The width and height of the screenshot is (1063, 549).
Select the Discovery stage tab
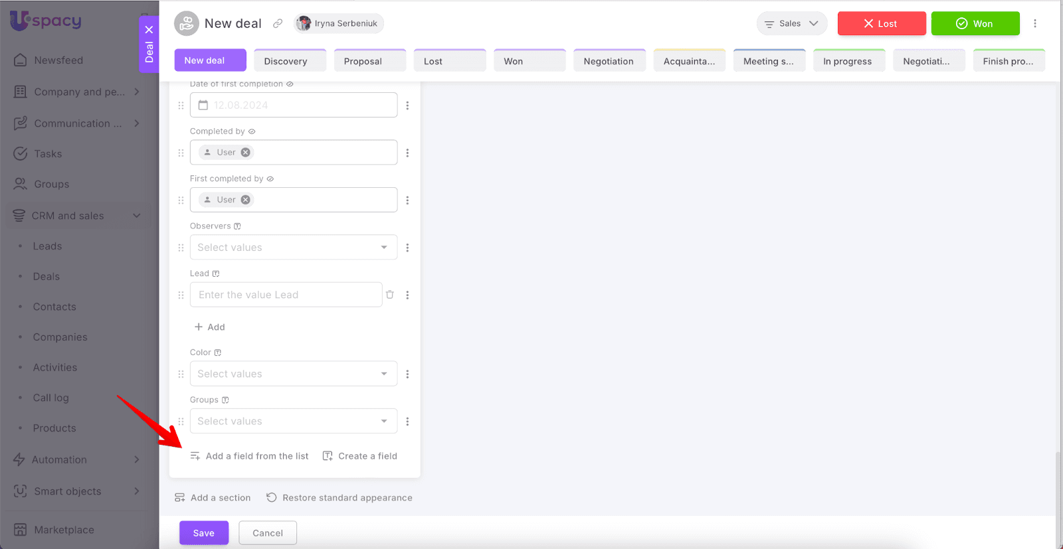click(290, 61)
